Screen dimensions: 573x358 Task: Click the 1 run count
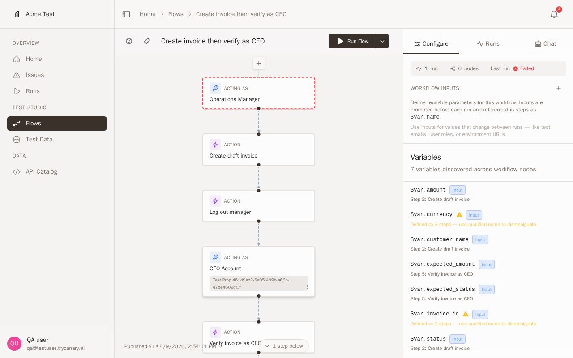point(427,68)
